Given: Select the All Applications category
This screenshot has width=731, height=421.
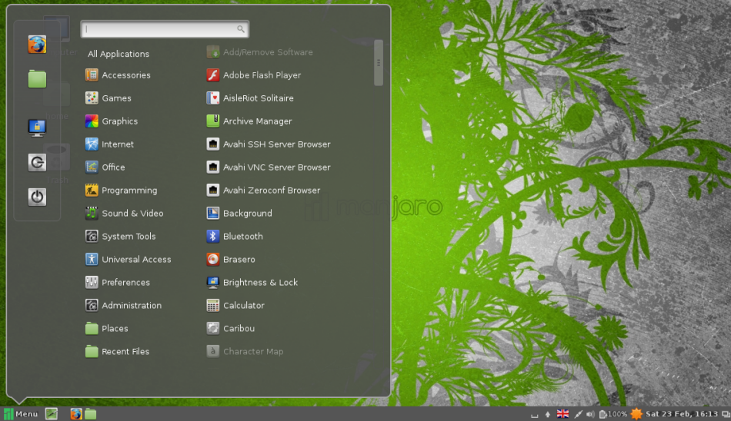Looking at the screenshot, I should pyautogui.click(x=118, y=54).
